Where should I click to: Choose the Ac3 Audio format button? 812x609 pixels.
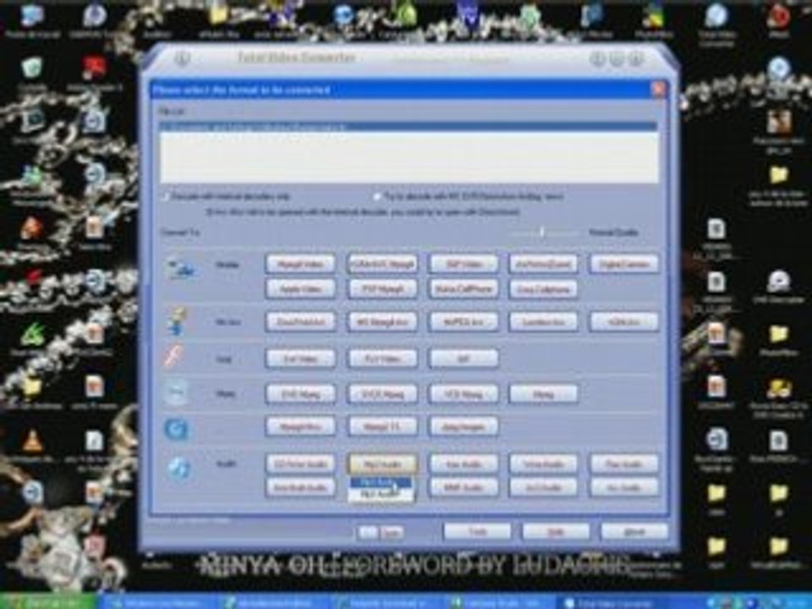click(x=543, y=487)
